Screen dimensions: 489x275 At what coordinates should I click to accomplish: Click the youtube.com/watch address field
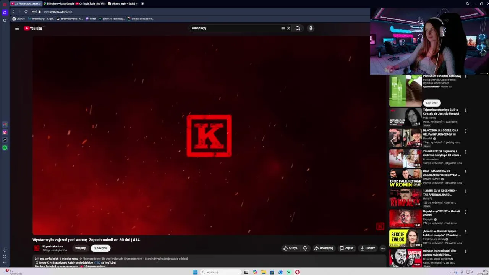coord(58,11)
